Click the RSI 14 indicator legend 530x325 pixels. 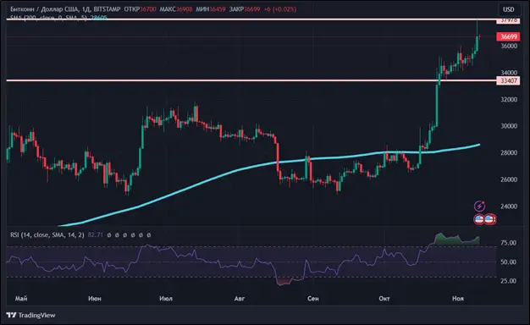point(47,234)
